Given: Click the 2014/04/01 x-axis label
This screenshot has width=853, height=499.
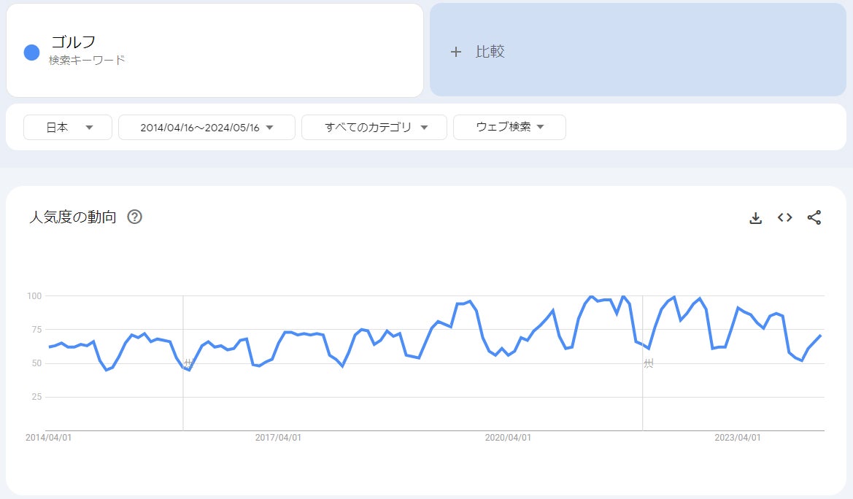Looking at the screenshot, I should pyautogui.click(x=48, y=438).
